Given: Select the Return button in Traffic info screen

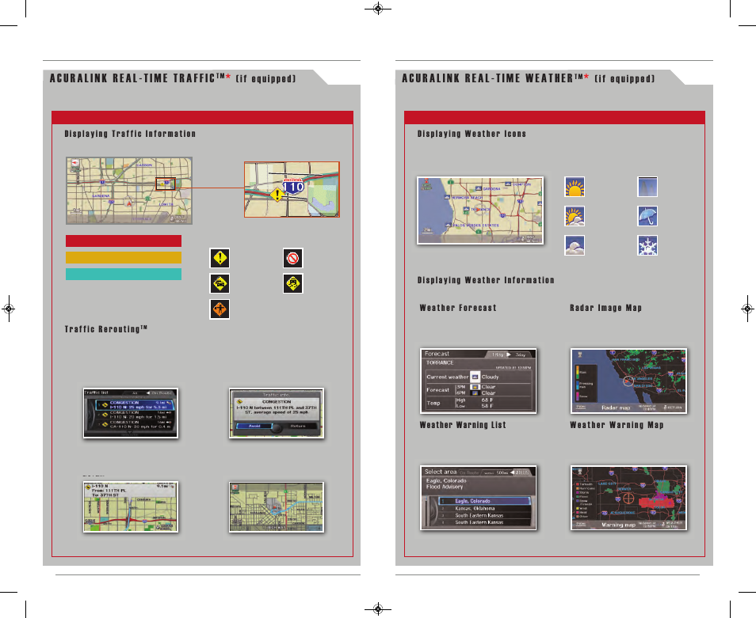Looking at the screenshot, I should coord(298,426).
